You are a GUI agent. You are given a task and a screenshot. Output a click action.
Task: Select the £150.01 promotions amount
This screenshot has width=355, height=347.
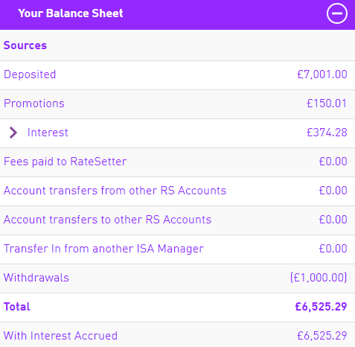coord(327,104)
